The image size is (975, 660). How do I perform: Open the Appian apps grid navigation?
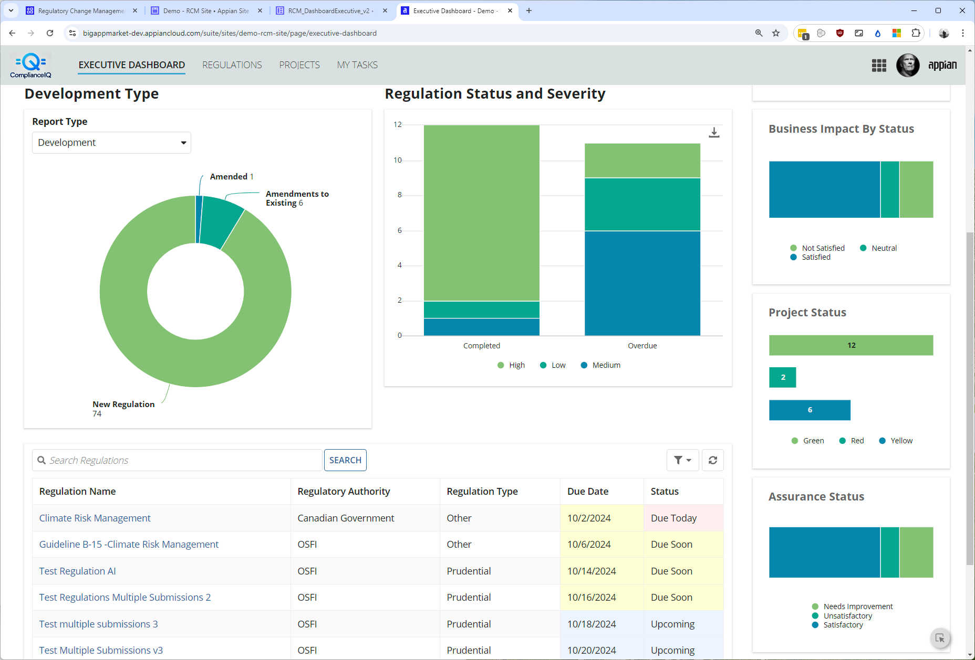pos(879,65)
